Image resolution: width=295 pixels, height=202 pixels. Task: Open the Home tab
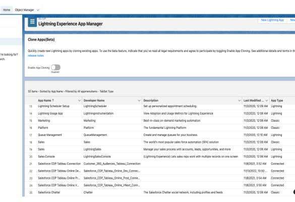point(7,10)
